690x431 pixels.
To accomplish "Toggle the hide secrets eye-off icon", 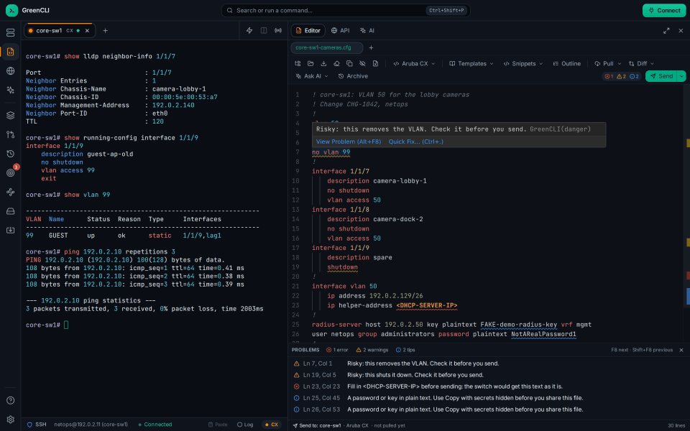I will tap(362, 63).
